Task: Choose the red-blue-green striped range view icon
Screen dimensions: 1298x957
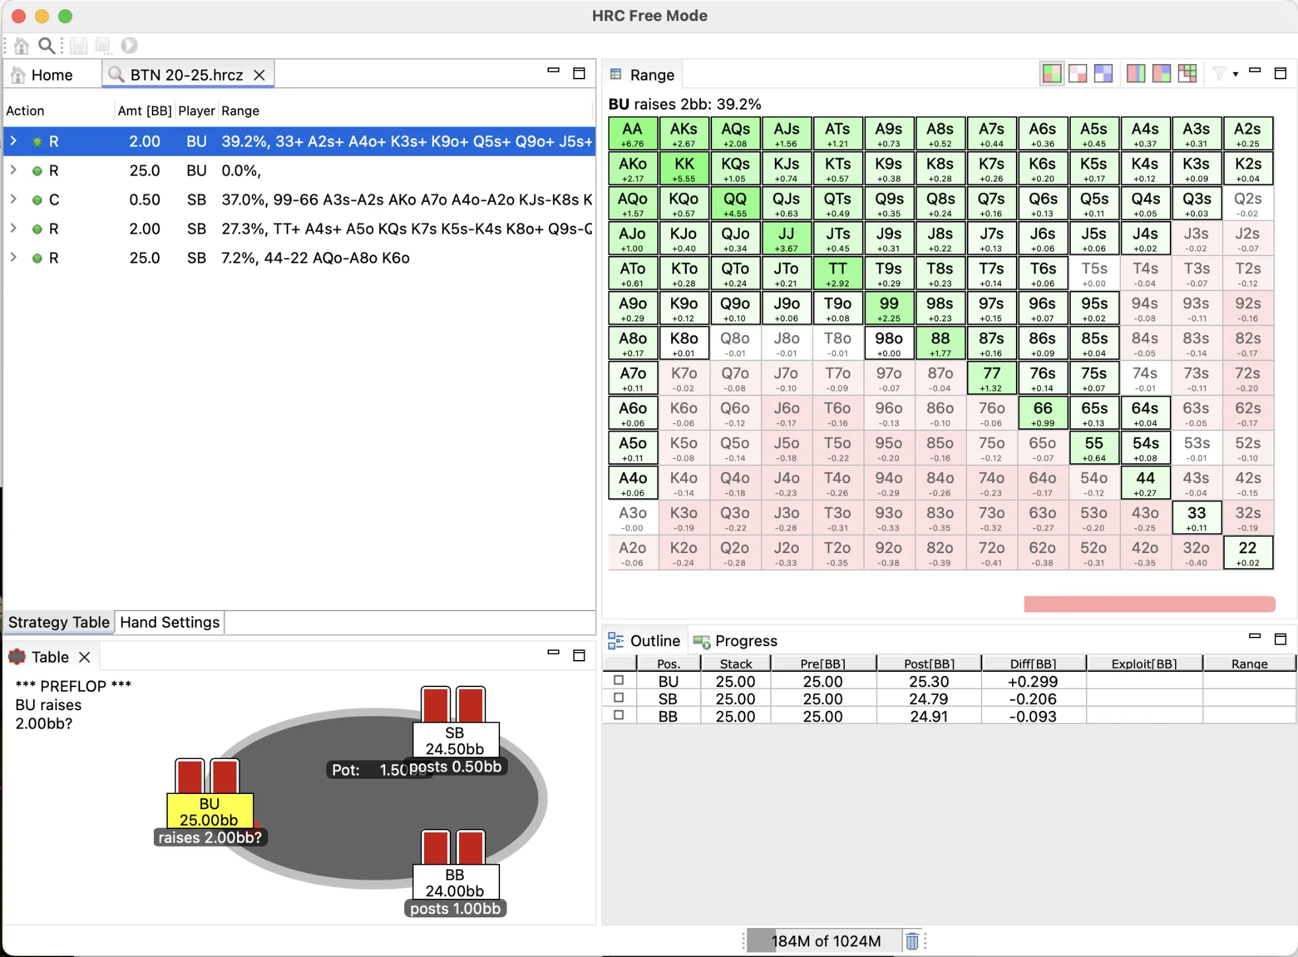Action: point(1136,74)
